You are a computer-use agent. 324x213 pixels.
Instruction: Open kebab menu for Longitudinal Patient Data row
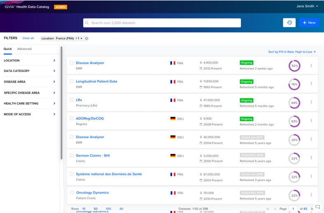pyautogui.click(x=311, y=83)
